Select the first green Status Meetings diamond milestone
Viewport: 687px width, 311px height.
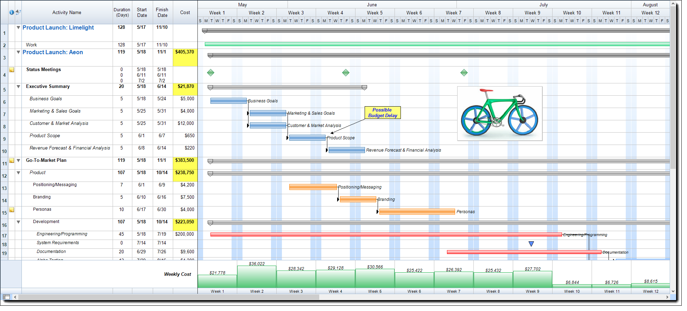click(210, 73)
